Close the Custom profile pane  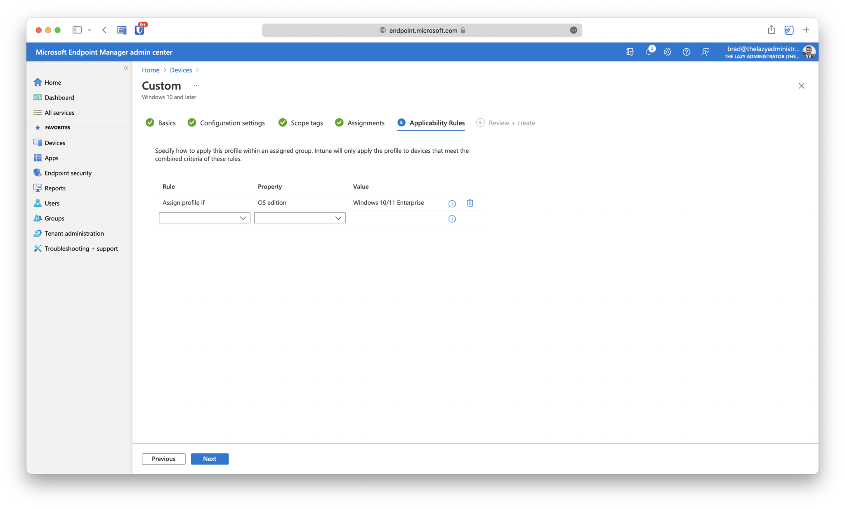801,86
